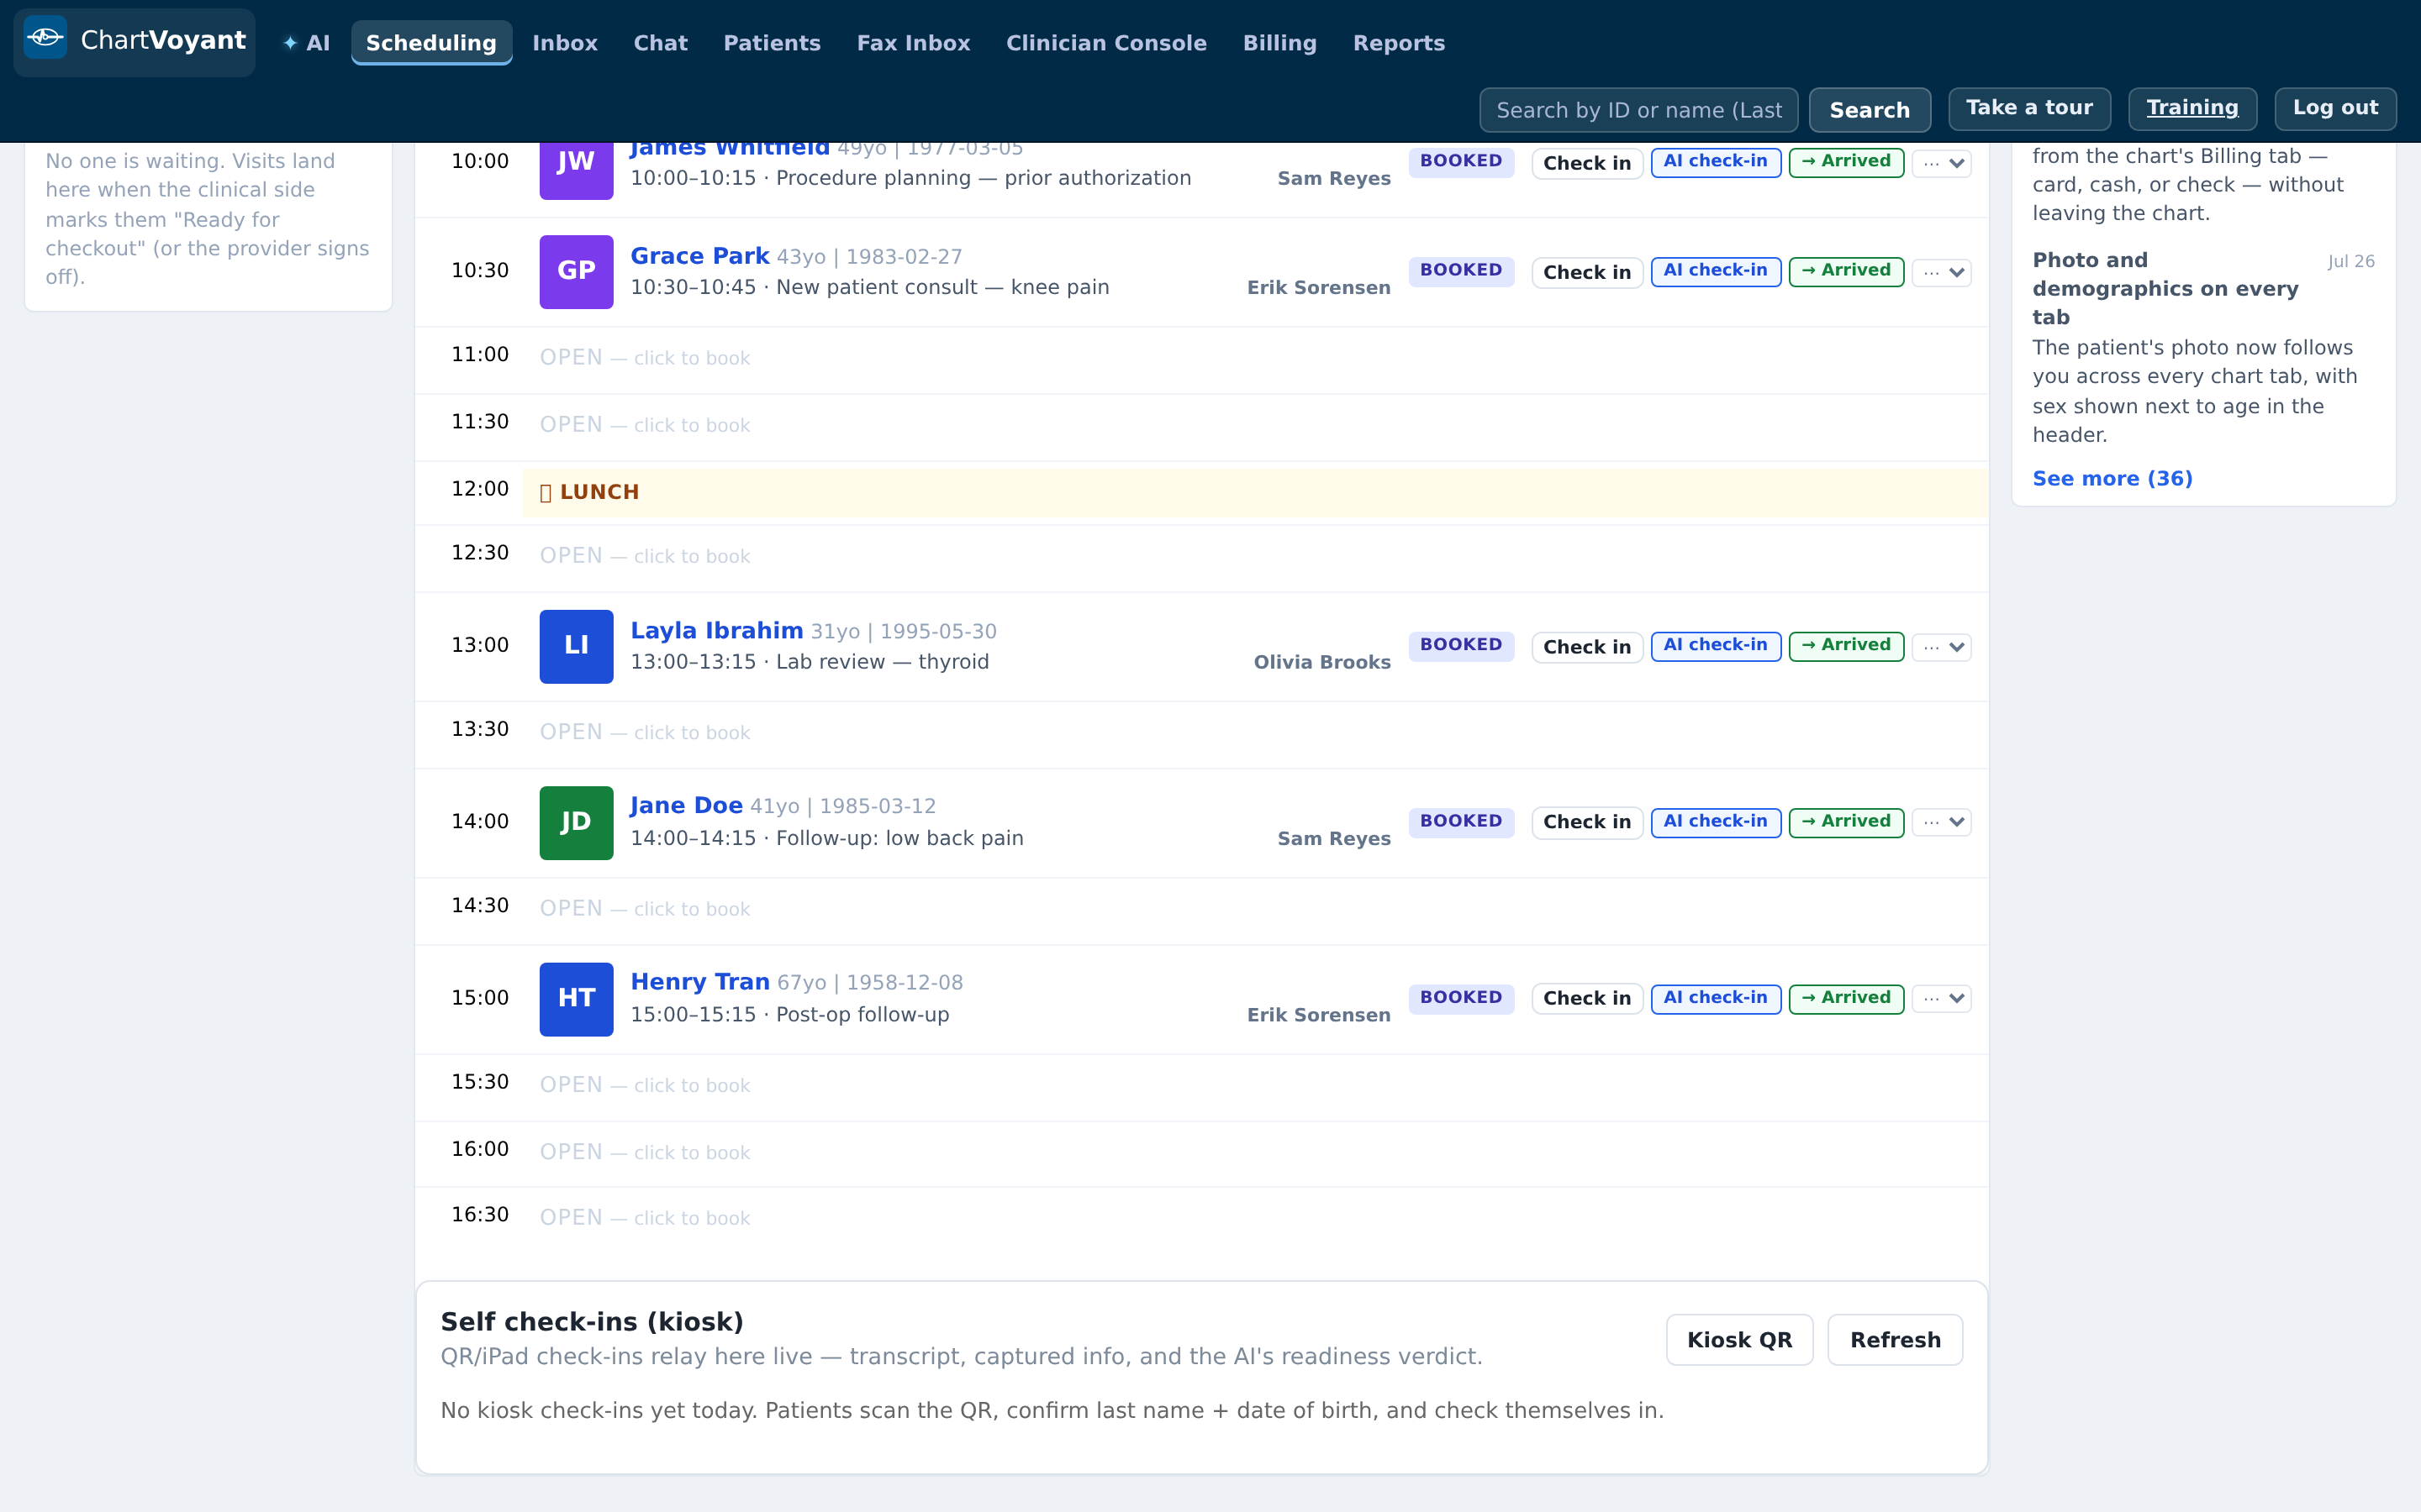Open the Clinician Console tab
Image resolution: width=2421 pixels, height=1512 pixels.
coord(1106,43)
